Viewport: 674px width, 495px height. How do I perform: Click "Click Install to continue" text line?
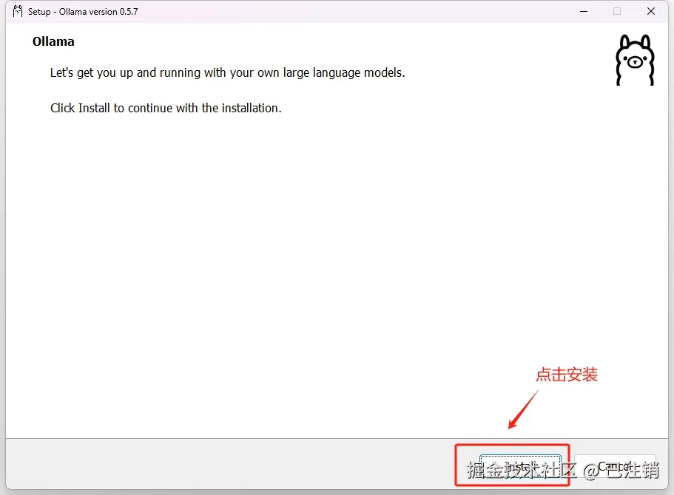point(166,108)
